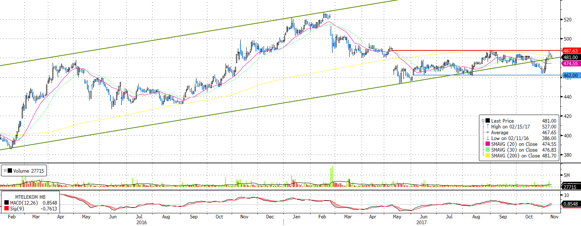
Task: Click the 2017 year label on time axis
Action: [x=421, y=222]
